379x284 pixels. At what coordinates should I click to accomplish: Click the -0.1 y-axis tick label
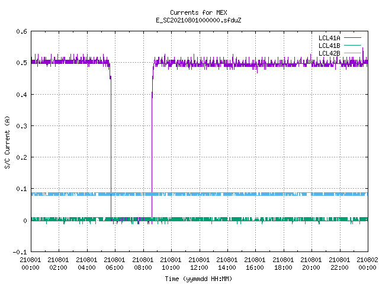pos(20,252)
